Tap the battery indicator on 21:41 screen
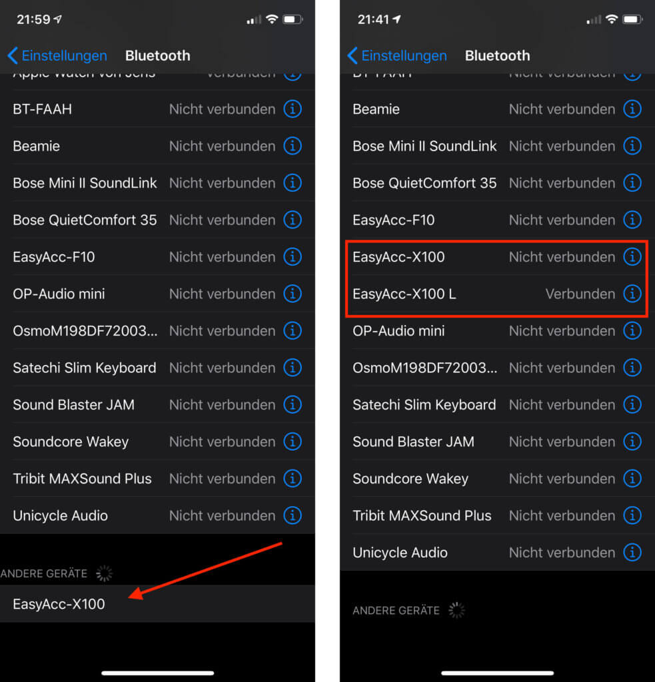 (x=633, y=19)
